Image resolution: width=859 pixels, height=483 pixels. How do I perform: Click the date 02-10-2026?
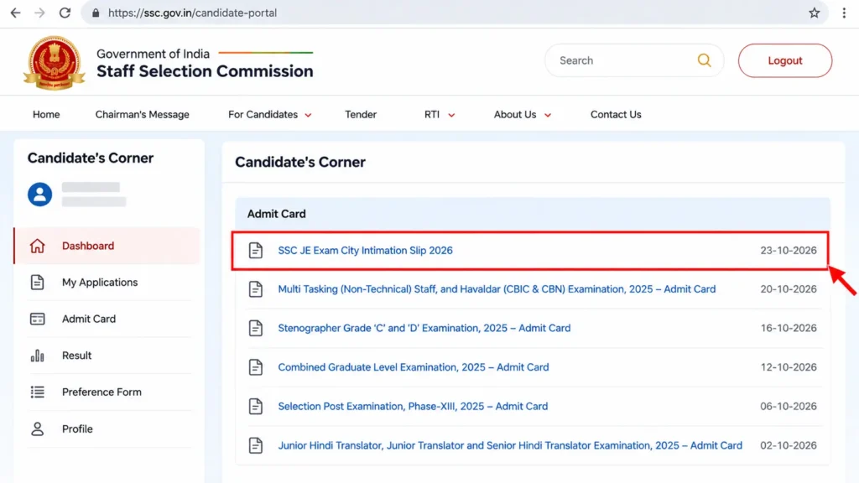[x=789, y=445]
